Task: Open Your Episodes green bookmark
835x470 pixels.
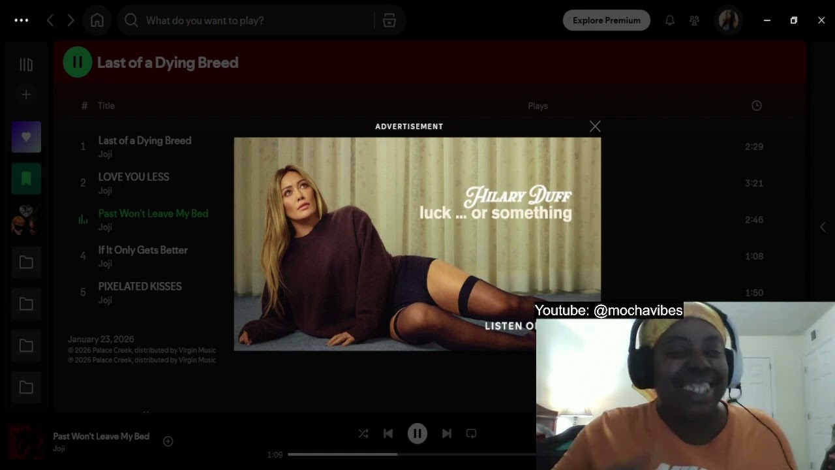Action: (26, 179)
